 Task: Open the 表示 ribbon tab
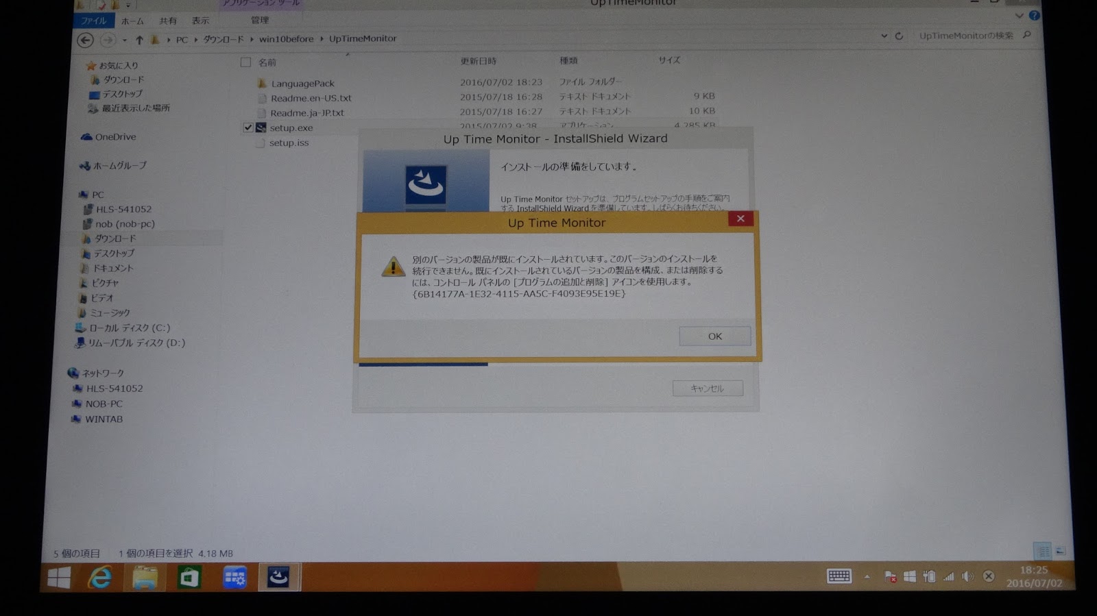[x=200, y=21]
